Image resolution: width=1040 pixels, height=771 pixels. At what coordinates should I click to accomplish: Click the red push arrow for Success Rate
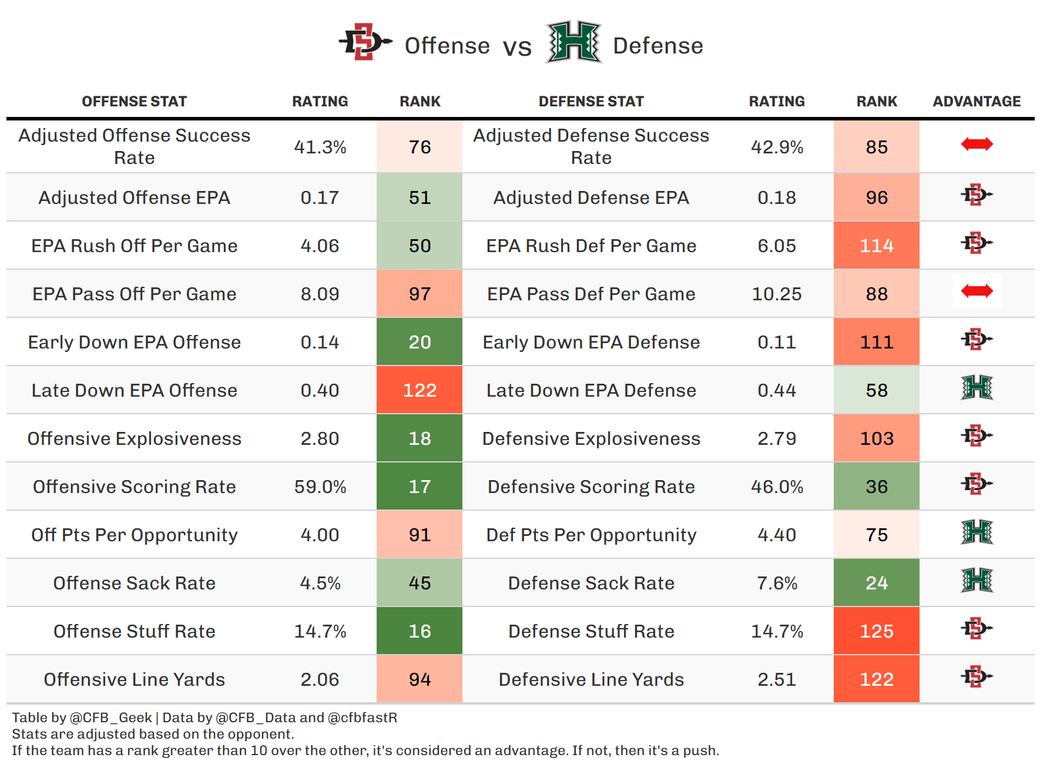(x=977, y=144)
